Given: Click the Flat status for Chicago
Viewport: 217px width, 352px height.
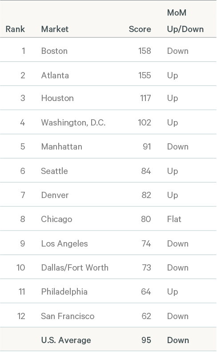Looking at the screenshot, I should 174,219.
